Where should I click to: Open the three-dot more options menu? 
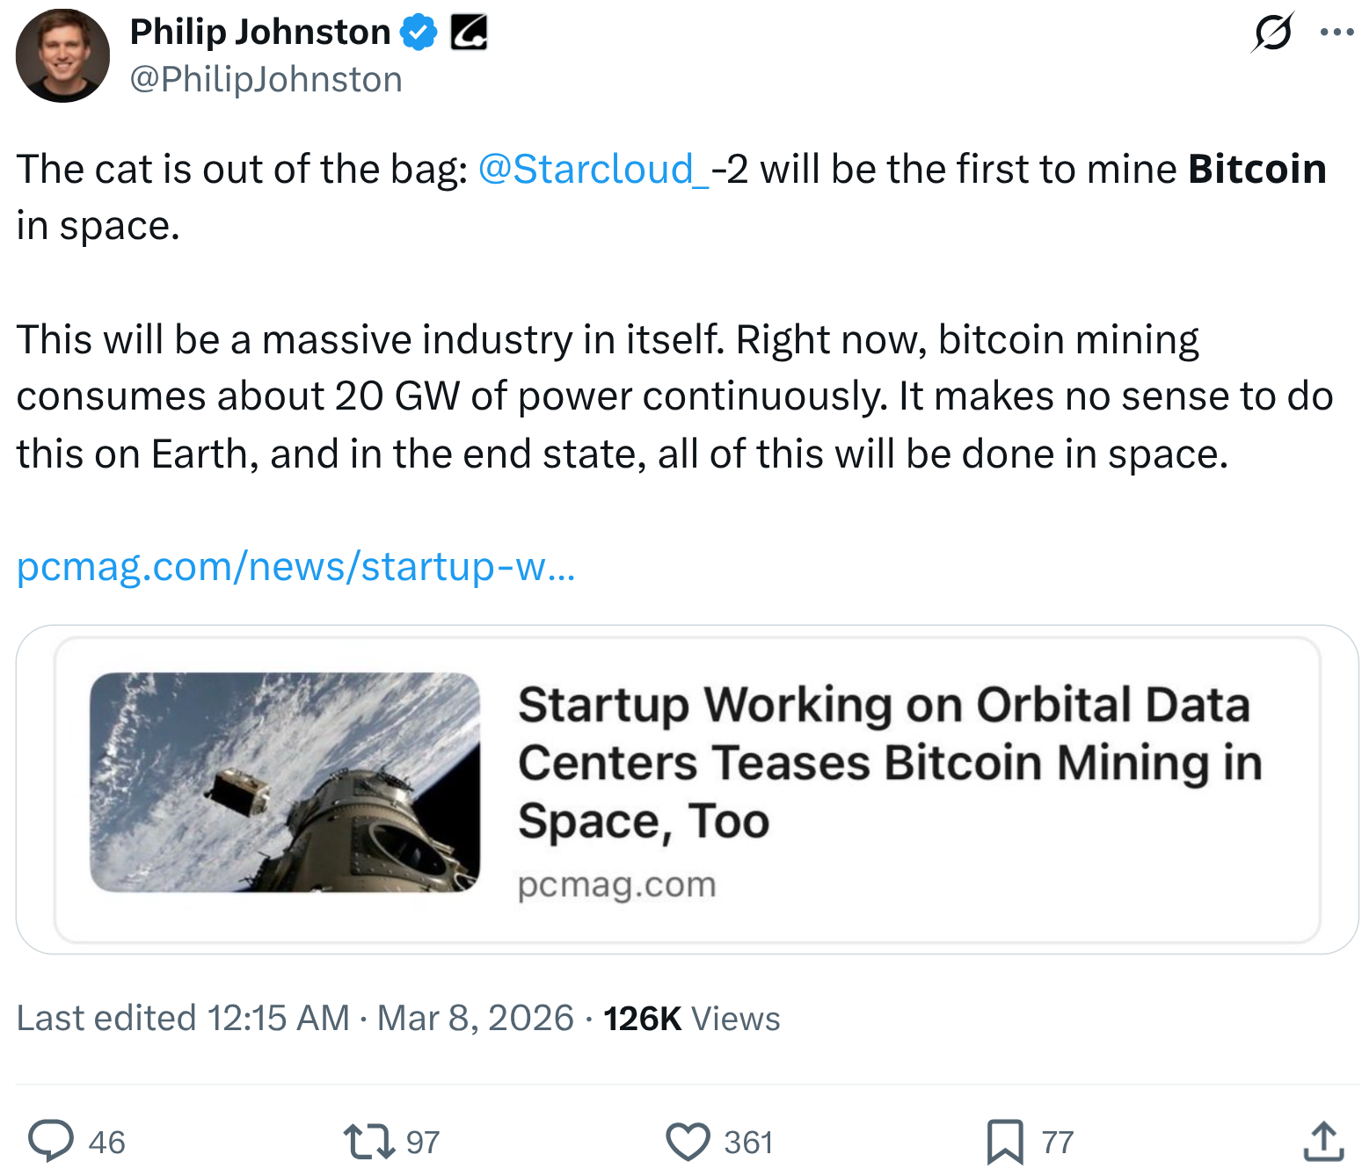(x=1337, y=33)
